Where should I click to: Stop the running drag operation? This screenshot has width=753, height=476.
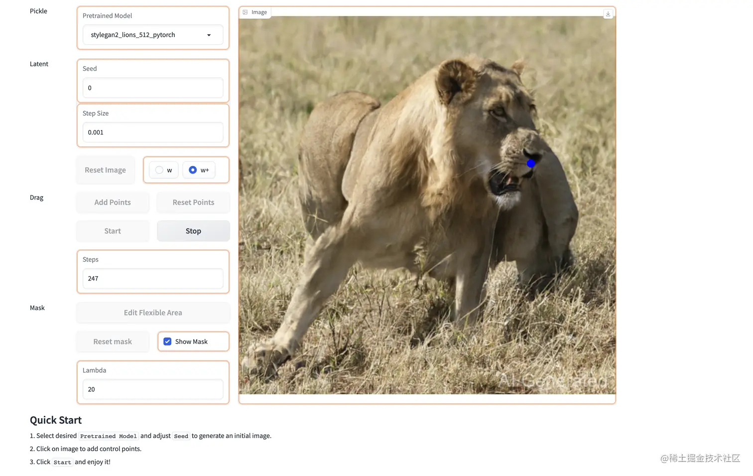coord(193,231)
